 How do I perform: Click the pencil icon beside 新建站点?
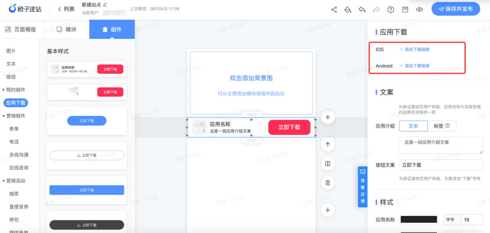105,5
